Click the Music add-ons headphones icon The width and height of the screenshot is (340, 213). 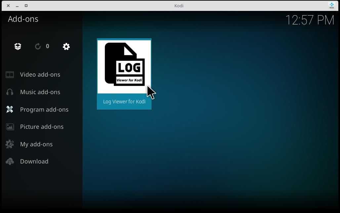pyautogui.click(x=10, y=92)
